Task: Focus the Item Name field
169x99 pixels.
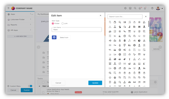Action: [77, 29]
